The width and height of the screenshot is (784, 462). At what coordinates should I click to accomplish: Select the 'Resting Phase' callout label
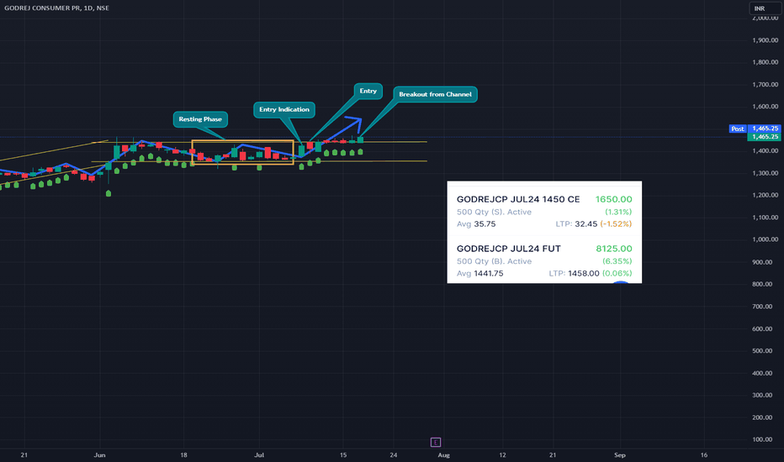[200, 119]
